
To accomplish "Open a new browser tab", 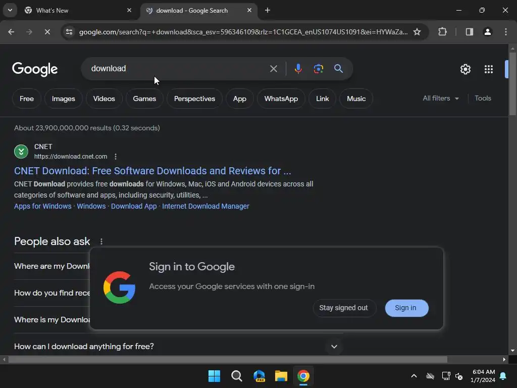I will pyautogui.click(x=268, y=11).
